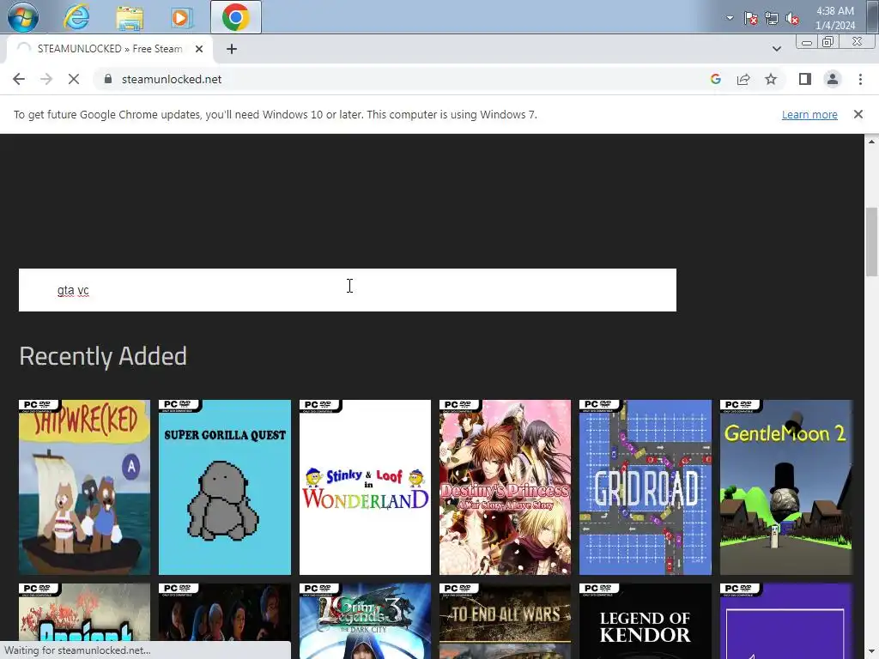This screenshot has width=879, height=659.
Task: Open the GentleMoon 2 game cover
Action: click(786, 487)
